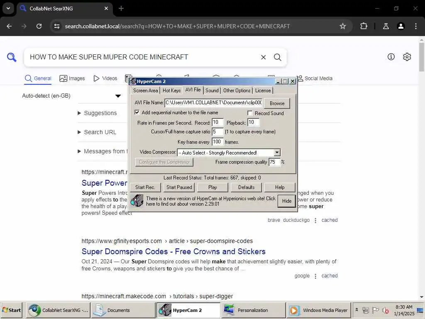Screen dimensions: 425x319
Task: Select Images search category tab
Action: point(72,79)
